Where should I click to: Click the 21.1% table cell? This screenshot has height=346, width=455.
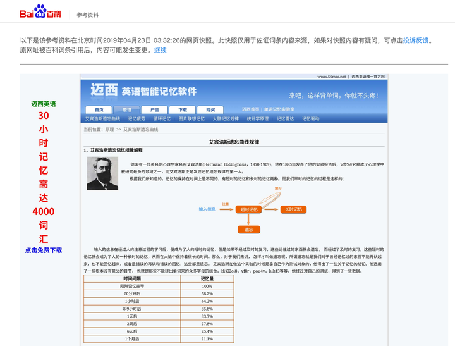pyautogui.click(x=207, y=339)
